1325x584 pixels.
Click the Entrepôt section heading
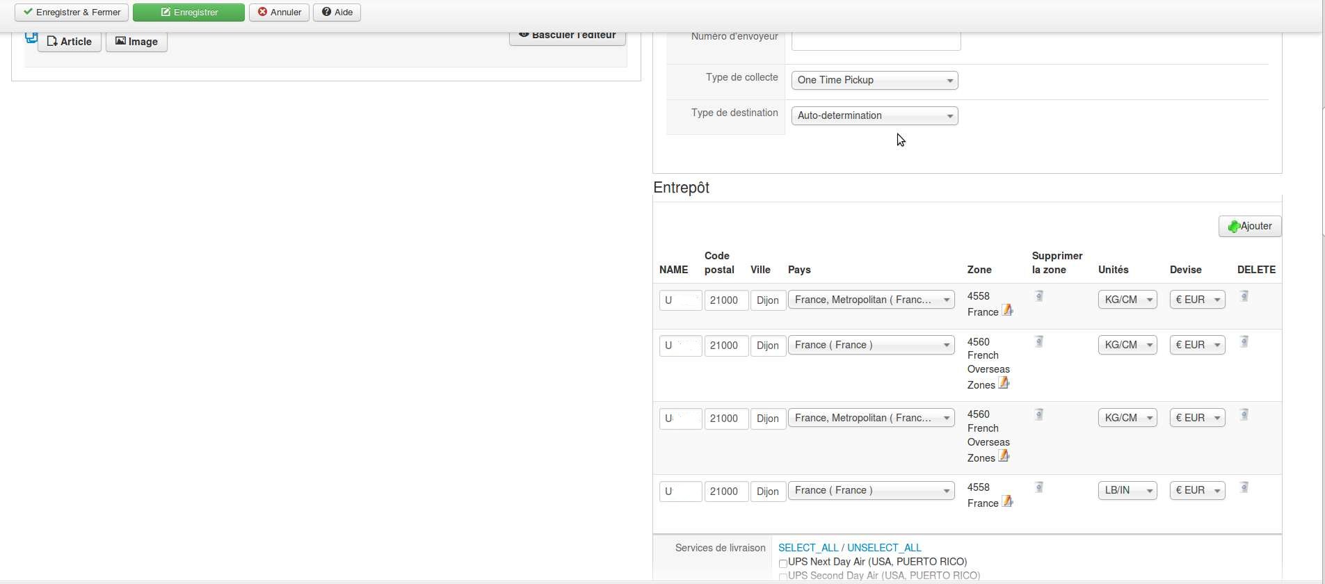click(x=681, y=188)
